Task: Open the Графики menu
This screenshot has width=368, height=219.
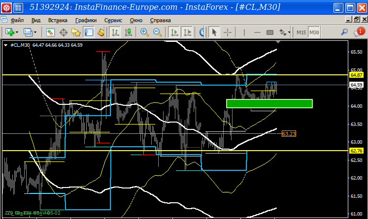Action: tap(86, 20)
